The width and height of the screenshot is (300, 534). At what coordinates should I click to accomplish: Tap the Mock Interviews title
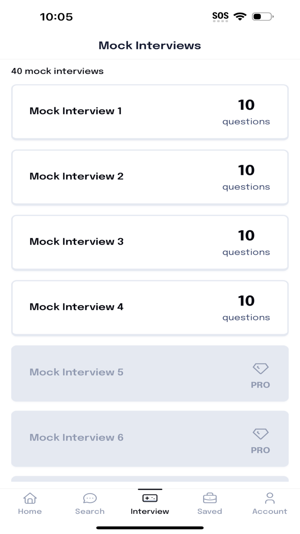[x=150, y=45]
